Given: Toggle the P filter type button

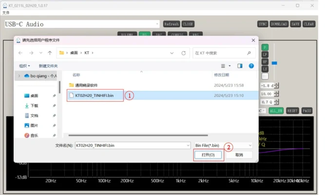Looking at the screenshot, I should (265, 47).
